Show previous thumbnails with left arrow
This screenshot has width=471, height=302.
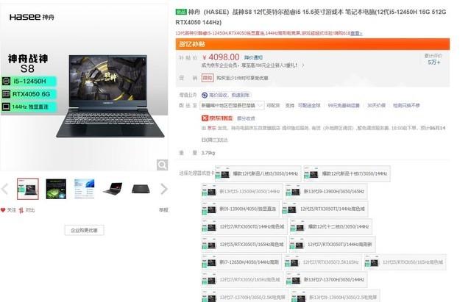[x=4, y=189]
